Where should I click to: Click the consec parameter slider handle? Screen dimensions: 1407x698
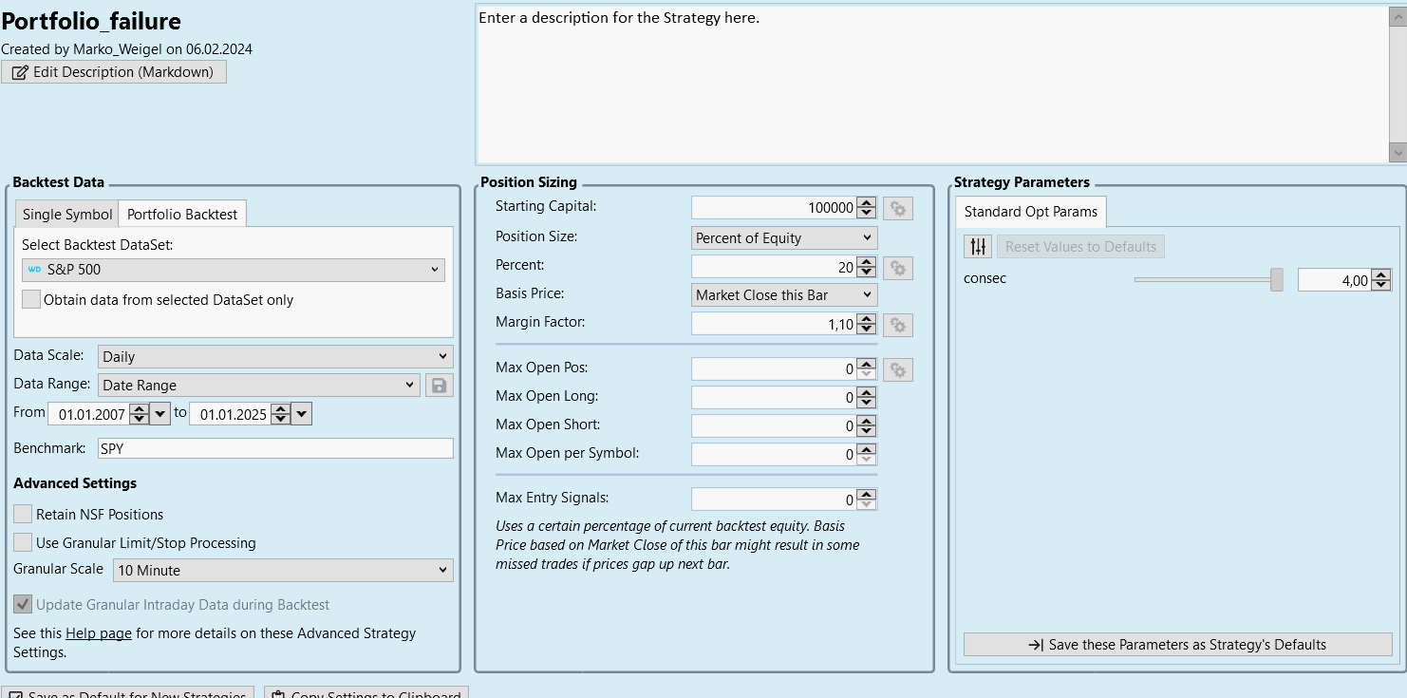[x=1277, y=279]
